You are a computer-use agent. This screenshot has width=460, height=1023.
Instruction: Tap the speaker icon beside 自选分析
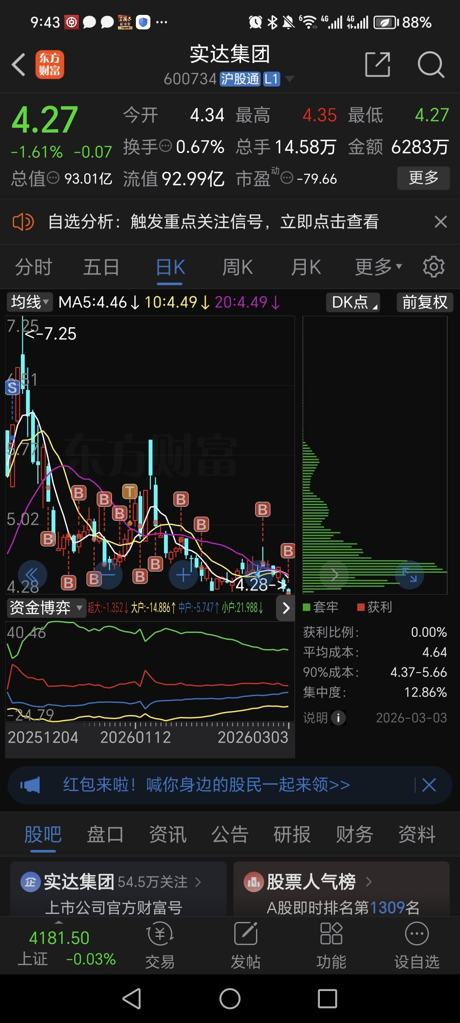click(23, 222)
